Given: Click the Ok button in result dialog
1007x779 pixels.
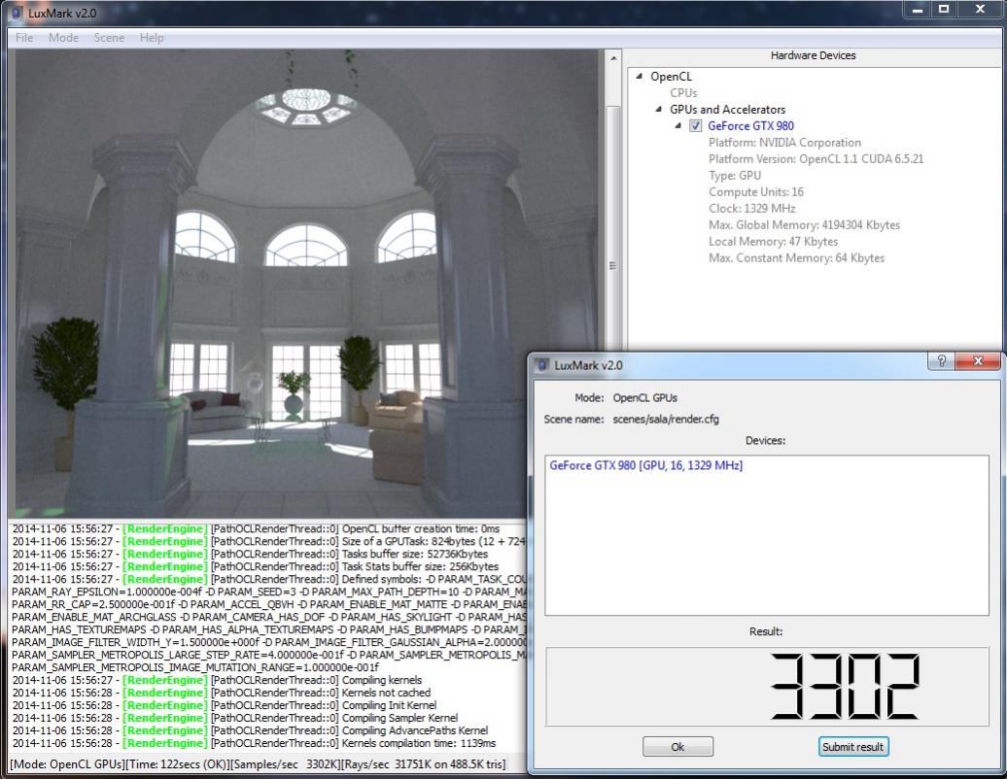Looking at the screenshot, I should (677, 747).
